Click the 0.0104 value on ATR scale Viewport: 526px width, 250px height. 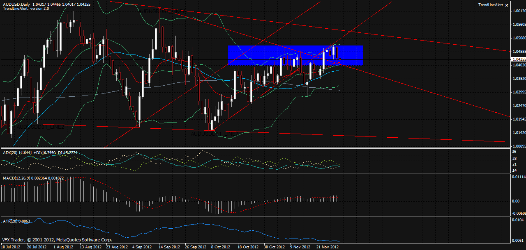[x=516, y=220]
